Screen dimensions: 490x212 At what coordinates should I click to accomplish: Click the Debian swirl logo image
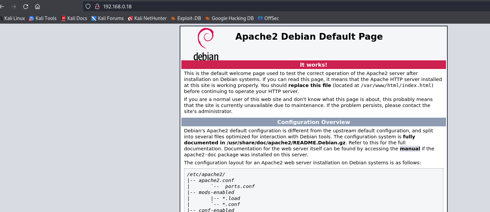pyautogui.click(x=206, y=44)
